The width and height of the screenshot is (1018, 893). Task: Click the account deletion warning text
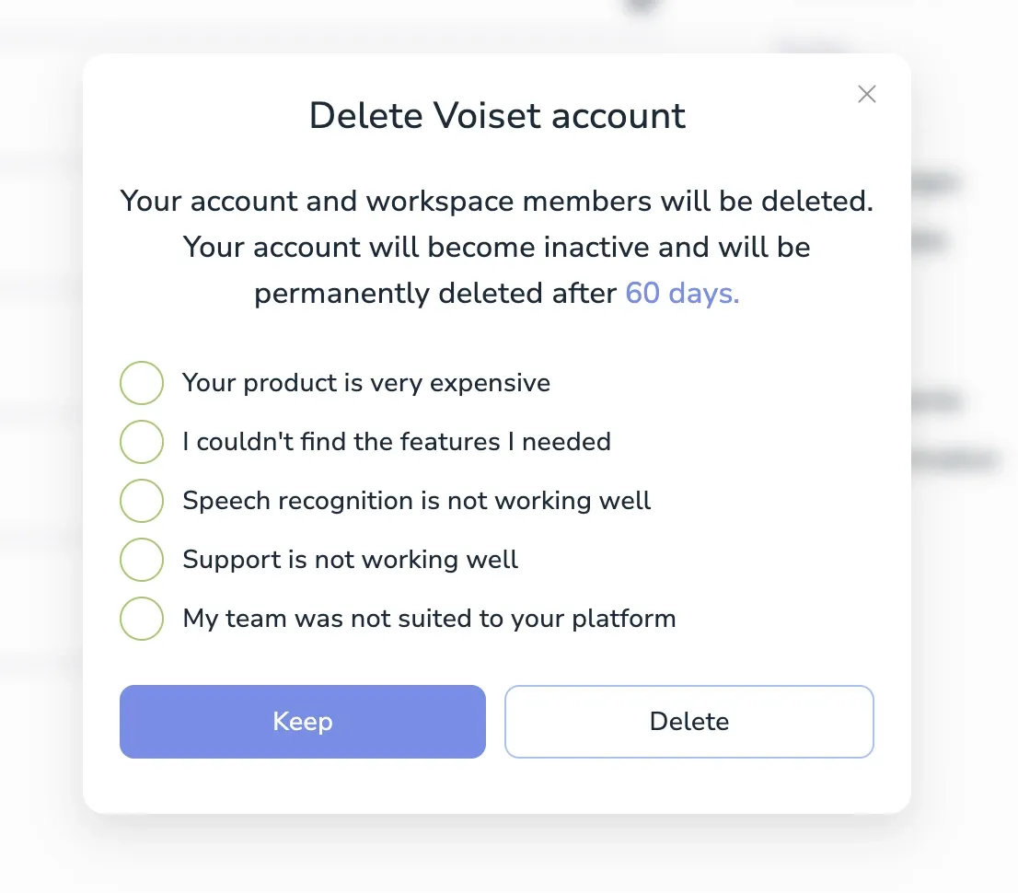496,247
